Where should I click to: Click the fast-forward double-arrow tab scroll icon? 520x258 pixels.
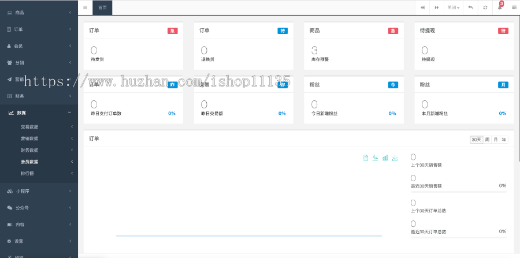pyautogui.click(x=437, y=8)
